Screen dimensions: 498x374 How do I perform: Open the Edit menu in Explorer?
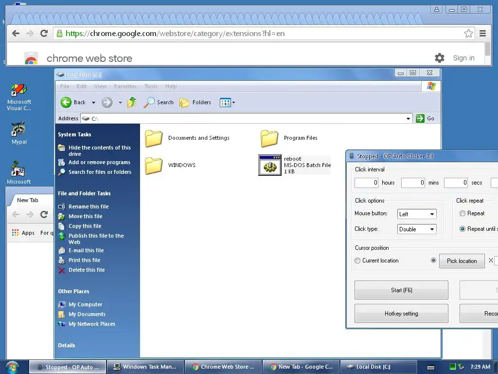pyautogui.click(x=82, y=86)
